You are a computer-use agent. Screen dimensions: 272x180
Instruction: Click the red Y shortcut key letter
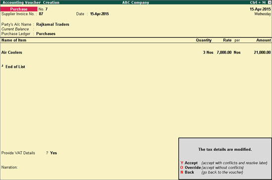pos(182,163)
